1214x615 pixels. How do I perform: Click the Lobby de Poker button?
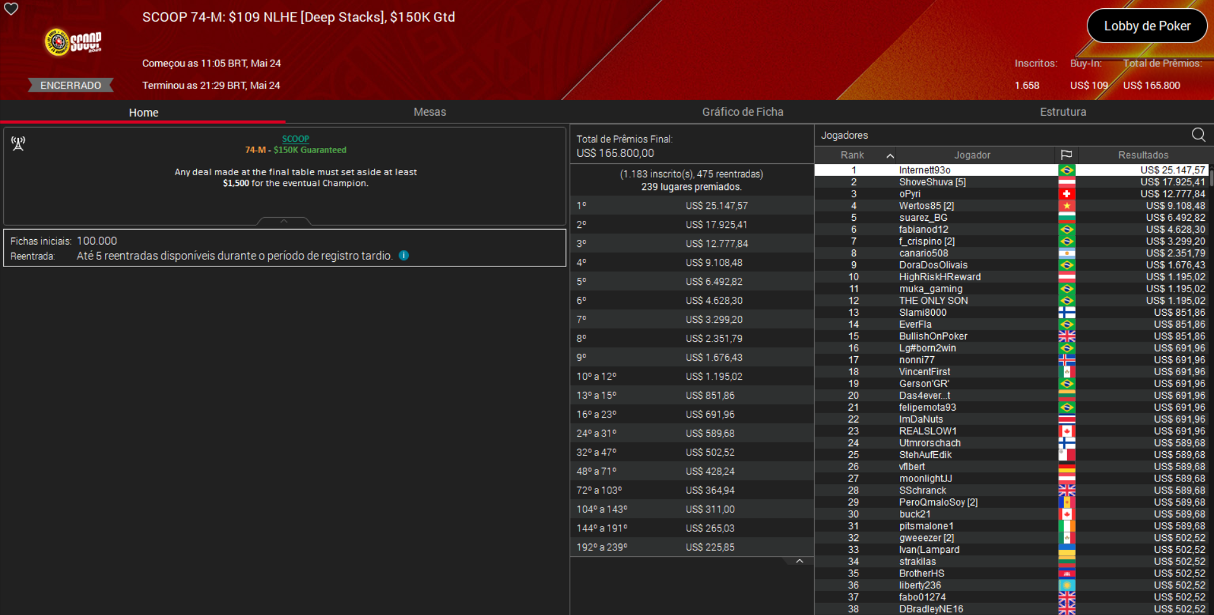[x=1147, y=26]
